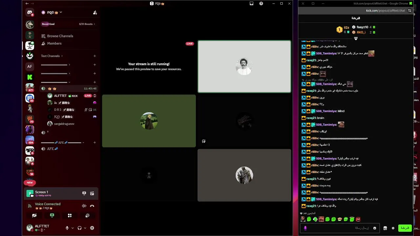420x236 pixels.
Task: Open emoji picker in Kick chat input
Action: (x=375, y=228)
